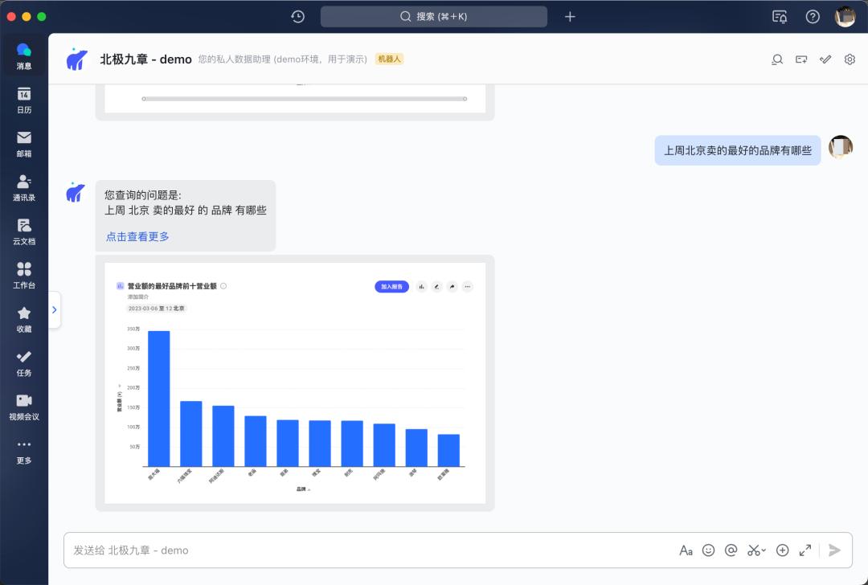868x585 pixels.
Task: Expand the message input box
Action: pos(805,550)
